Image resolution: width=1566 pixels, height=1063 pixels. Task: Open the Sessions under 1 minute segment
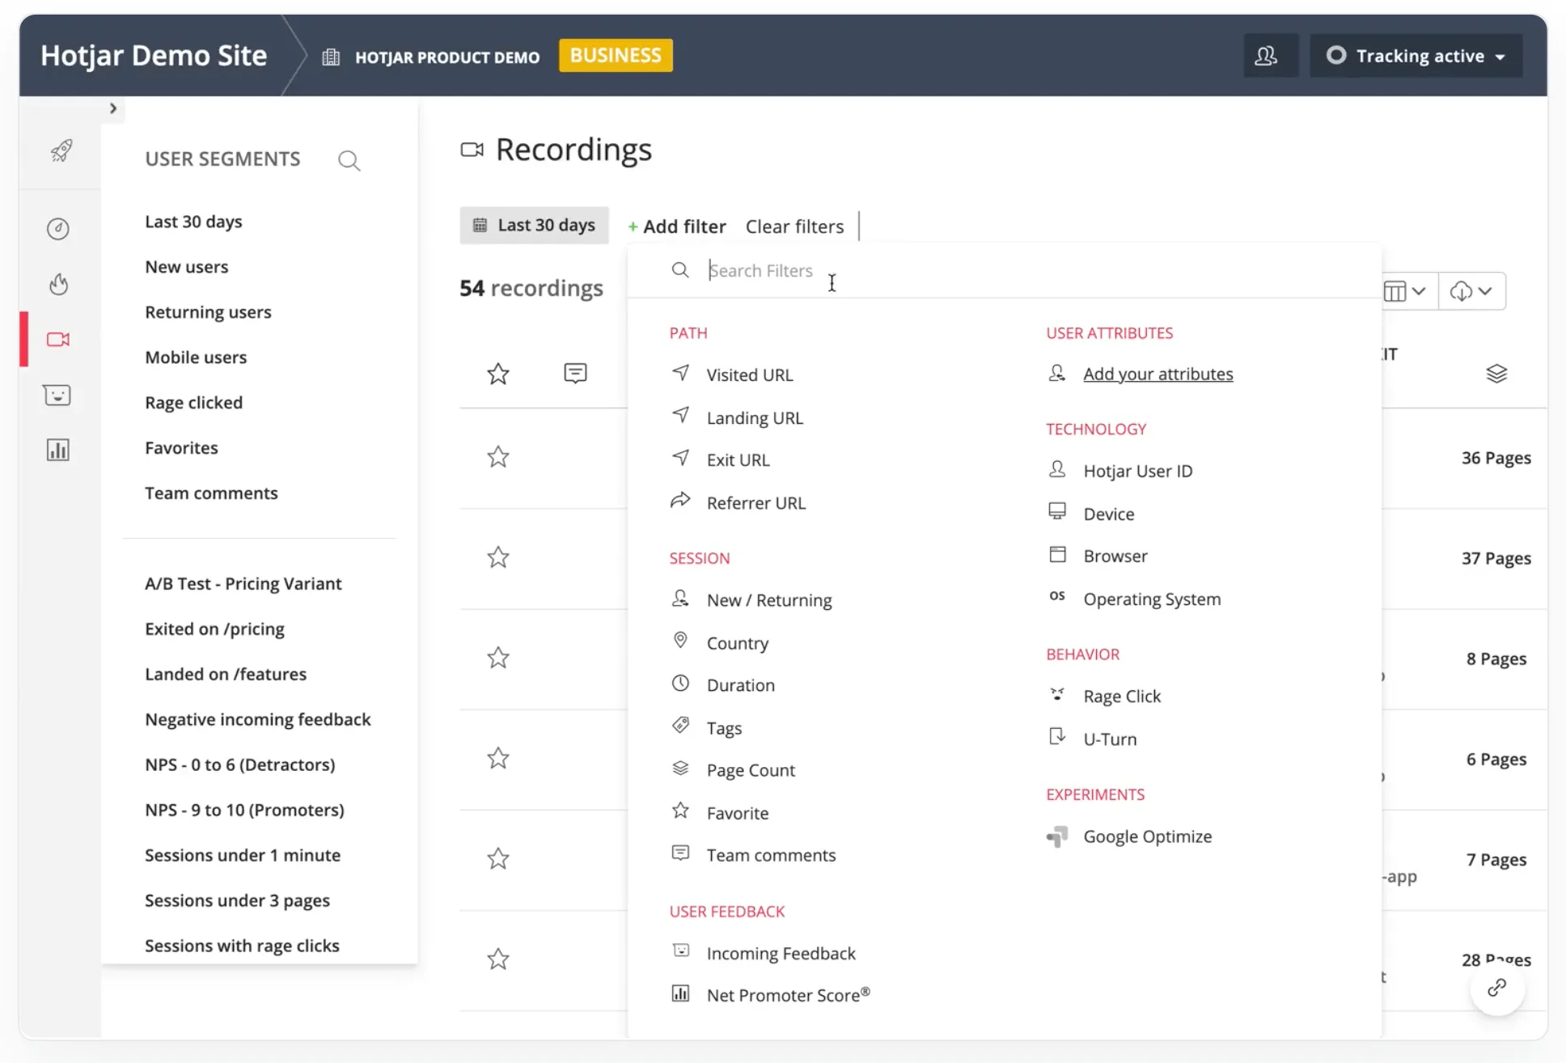[x=243, y=855]
